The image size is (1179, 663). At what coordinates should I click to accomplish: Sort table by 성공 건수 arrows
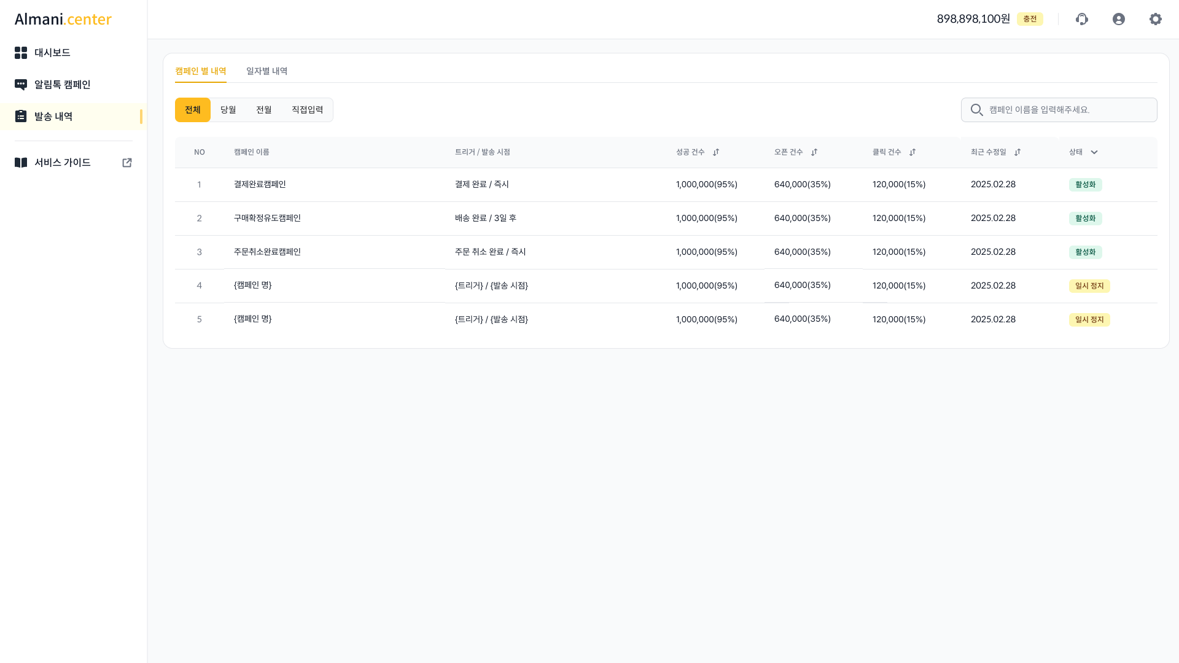(716, 152)
